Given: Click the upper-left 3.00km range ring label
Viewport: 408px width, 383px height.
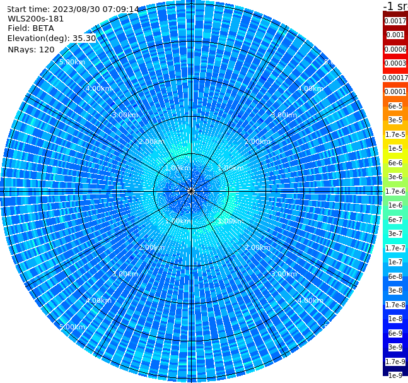Looking at the screenshot, I should tap(125, 115).
